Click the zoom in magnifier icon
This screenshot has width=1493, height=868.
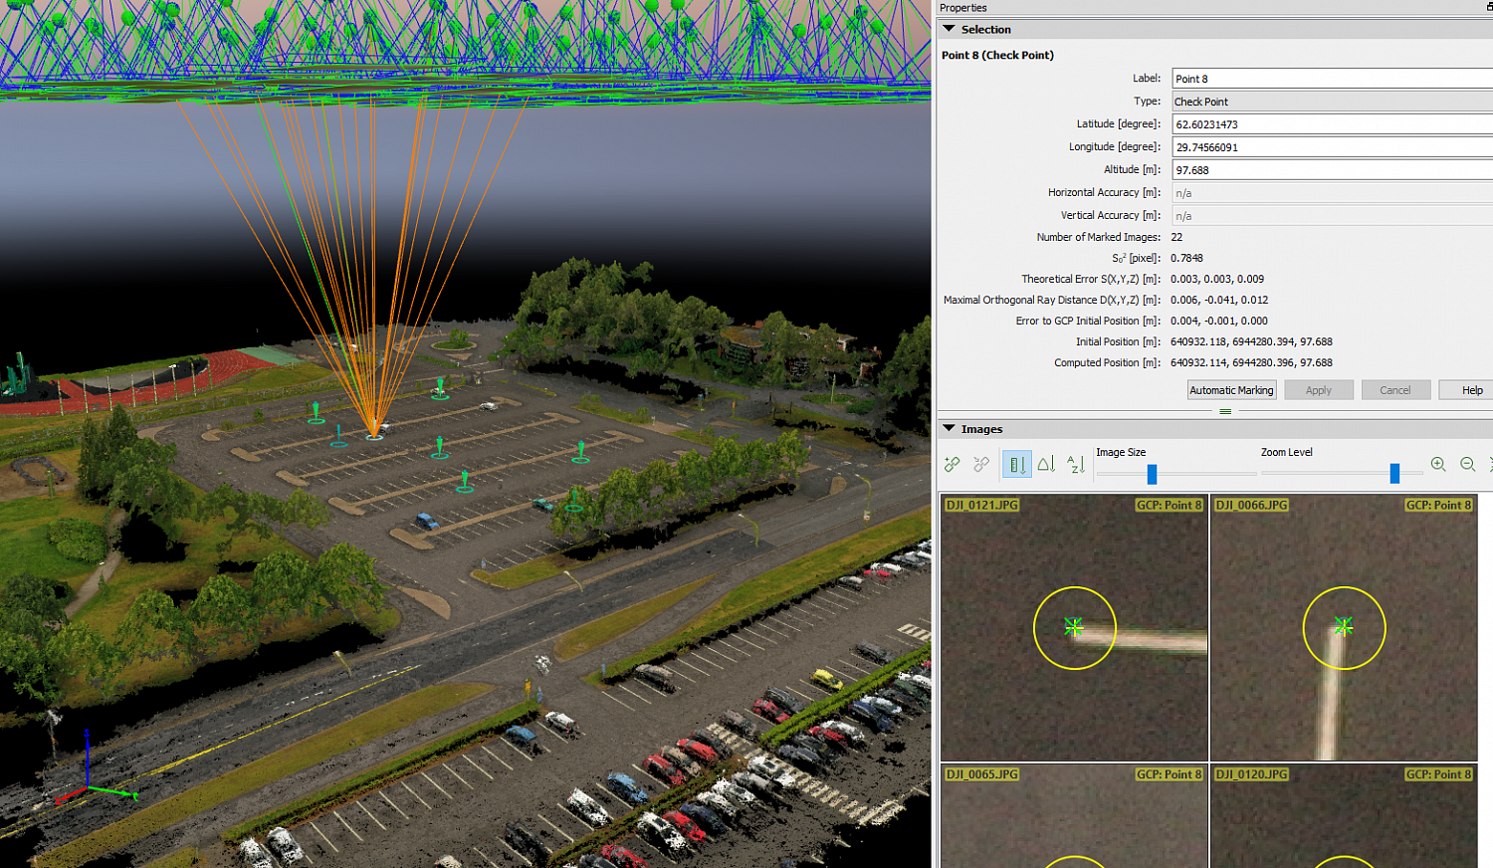tap(1438, 464)
